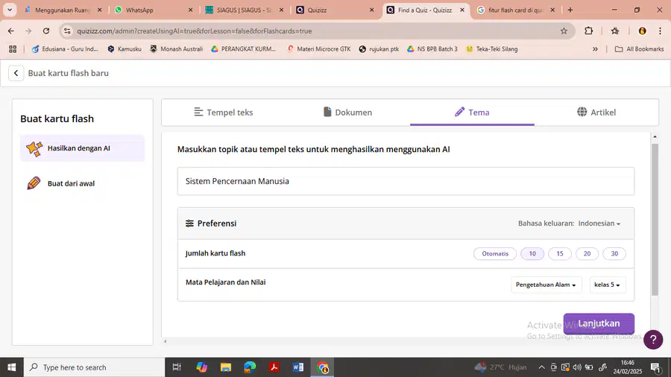Open the clock showing 16:46
Screen dimensions: 671x377
tap(627, 367)
